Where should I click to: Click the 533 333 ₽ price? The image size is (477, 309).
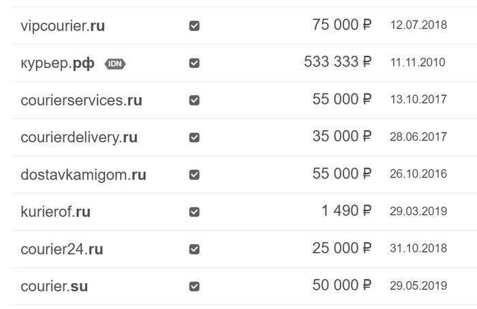pyautogui.click(x=338, y=63)
